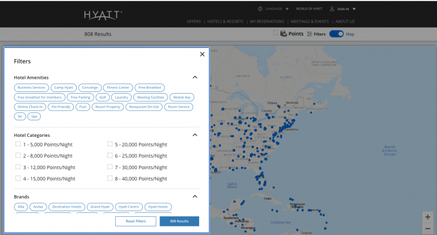Collapse the Brands section

click(195, 196)
